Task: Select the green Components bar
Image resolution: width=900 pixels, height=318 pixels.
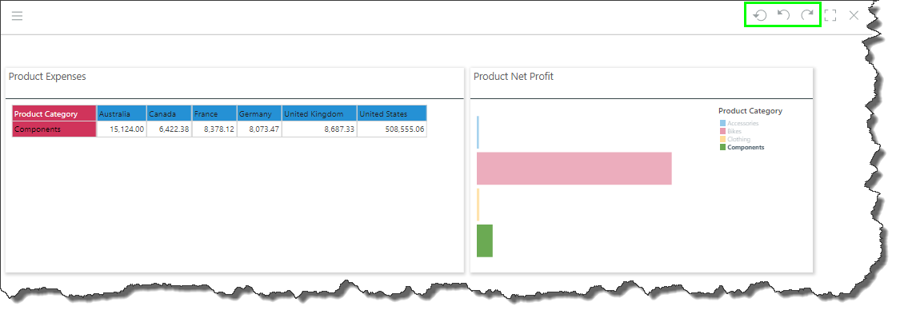Action: click(x=485, y=240)
